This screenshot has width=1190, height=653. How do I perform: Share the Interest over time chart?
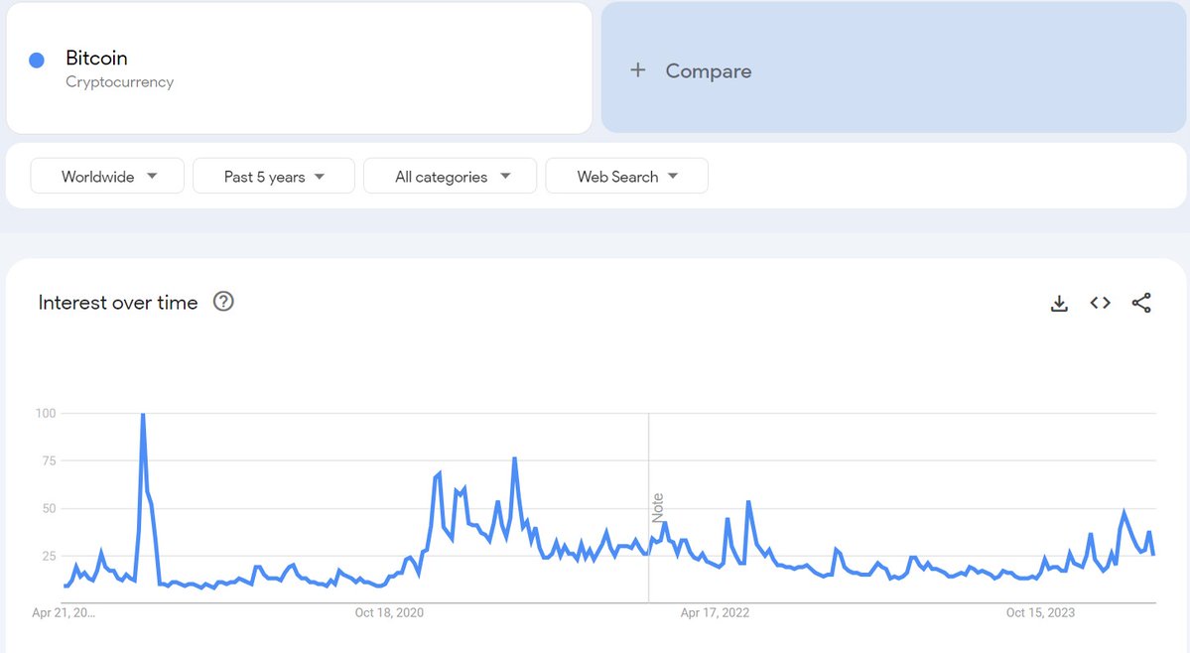1141,304
